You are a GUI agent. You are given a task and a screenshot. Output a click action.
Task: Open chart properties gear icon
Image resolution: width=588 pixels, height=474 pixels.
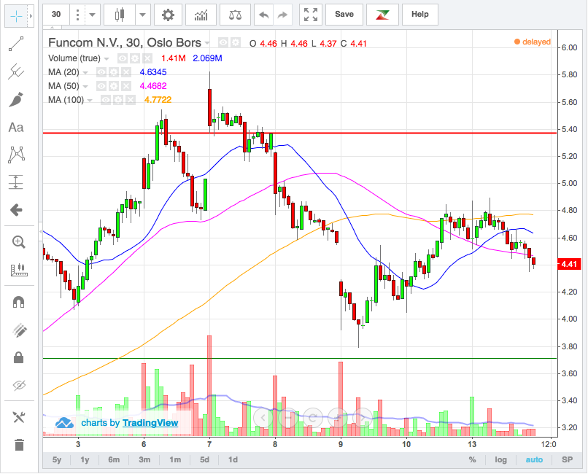[x=168, y=15]
